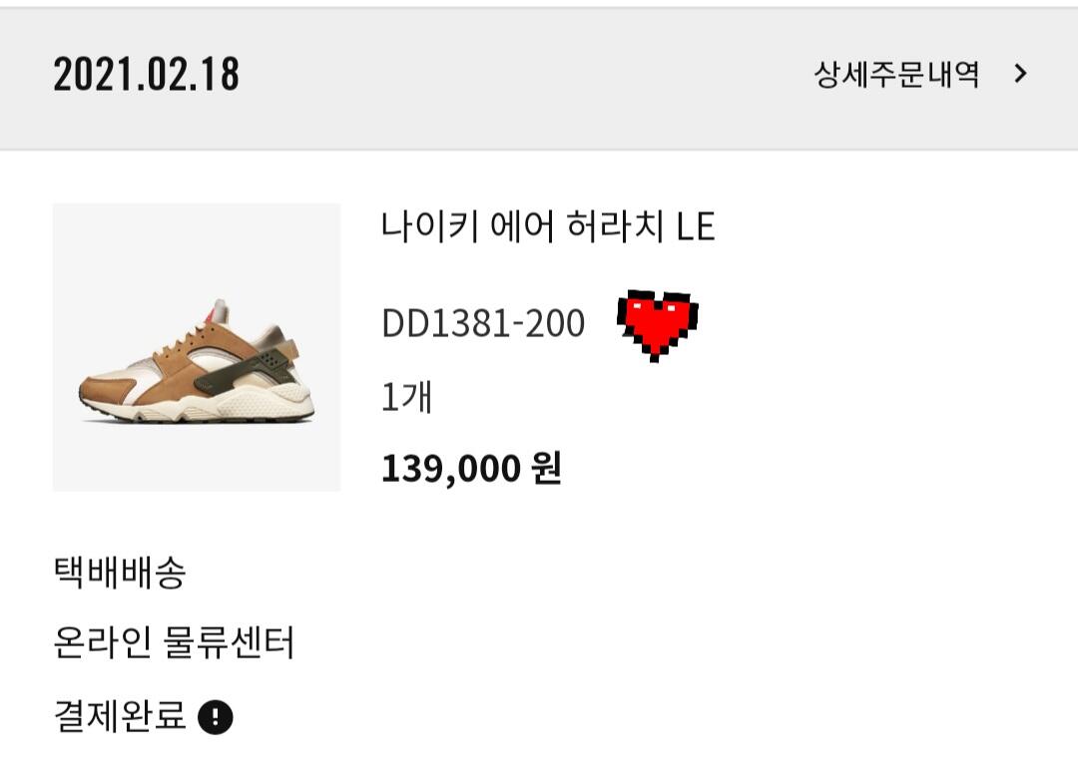This screenshot has width=1078, height=784.
Task: Click the style code DD1381-200
Action: click(x=483, y=324)
